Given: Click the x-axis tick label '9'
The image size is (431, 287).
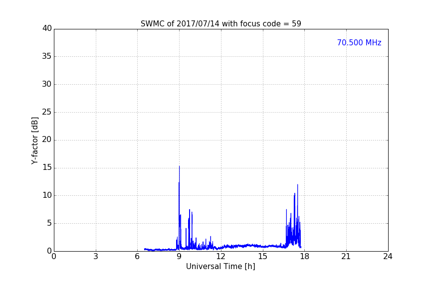Looking at the screenshot, I should click(179, 257).
